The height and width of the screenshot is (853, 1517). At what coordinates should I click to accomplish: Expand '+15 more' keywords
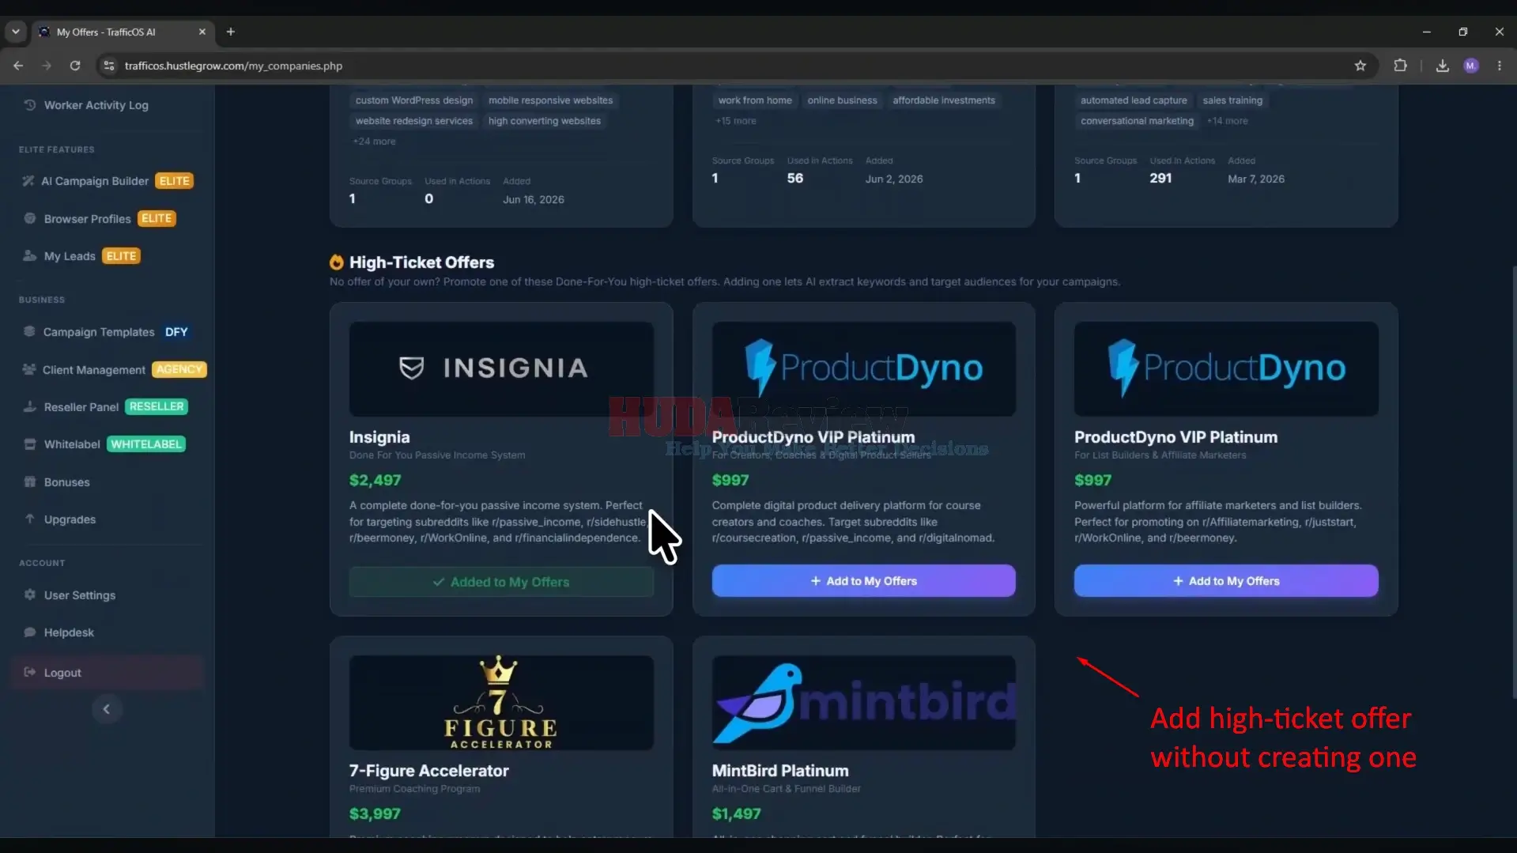[735, 121]
